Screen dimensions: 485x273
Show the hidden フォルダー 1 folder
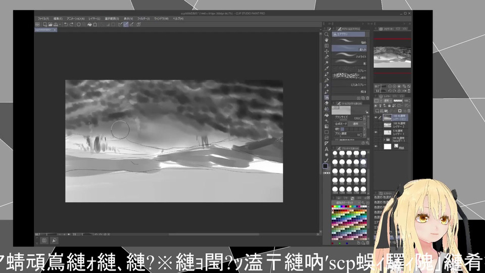pos(375,140)
